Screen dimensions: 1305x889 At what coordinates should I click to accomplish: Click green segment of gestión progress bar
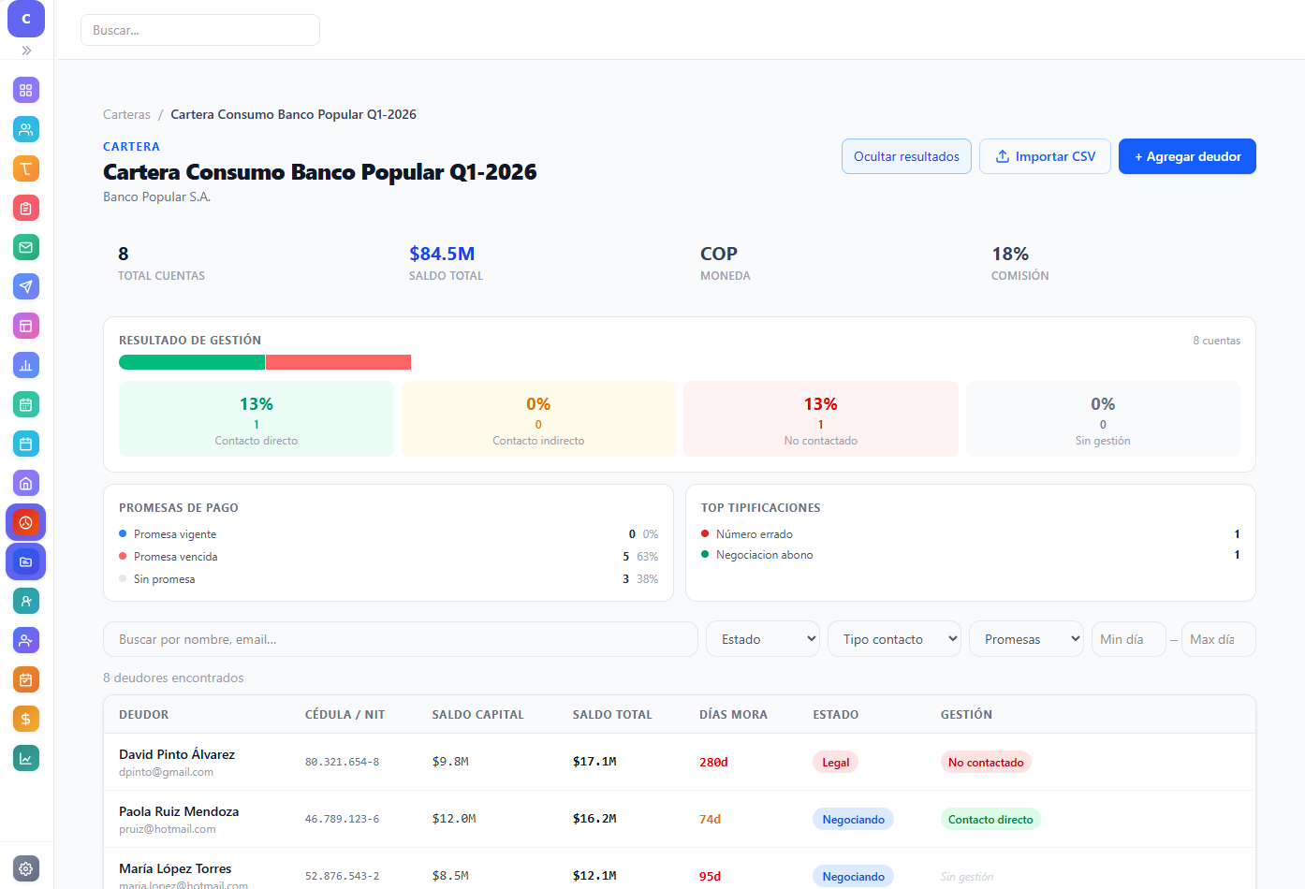(192, 362)
